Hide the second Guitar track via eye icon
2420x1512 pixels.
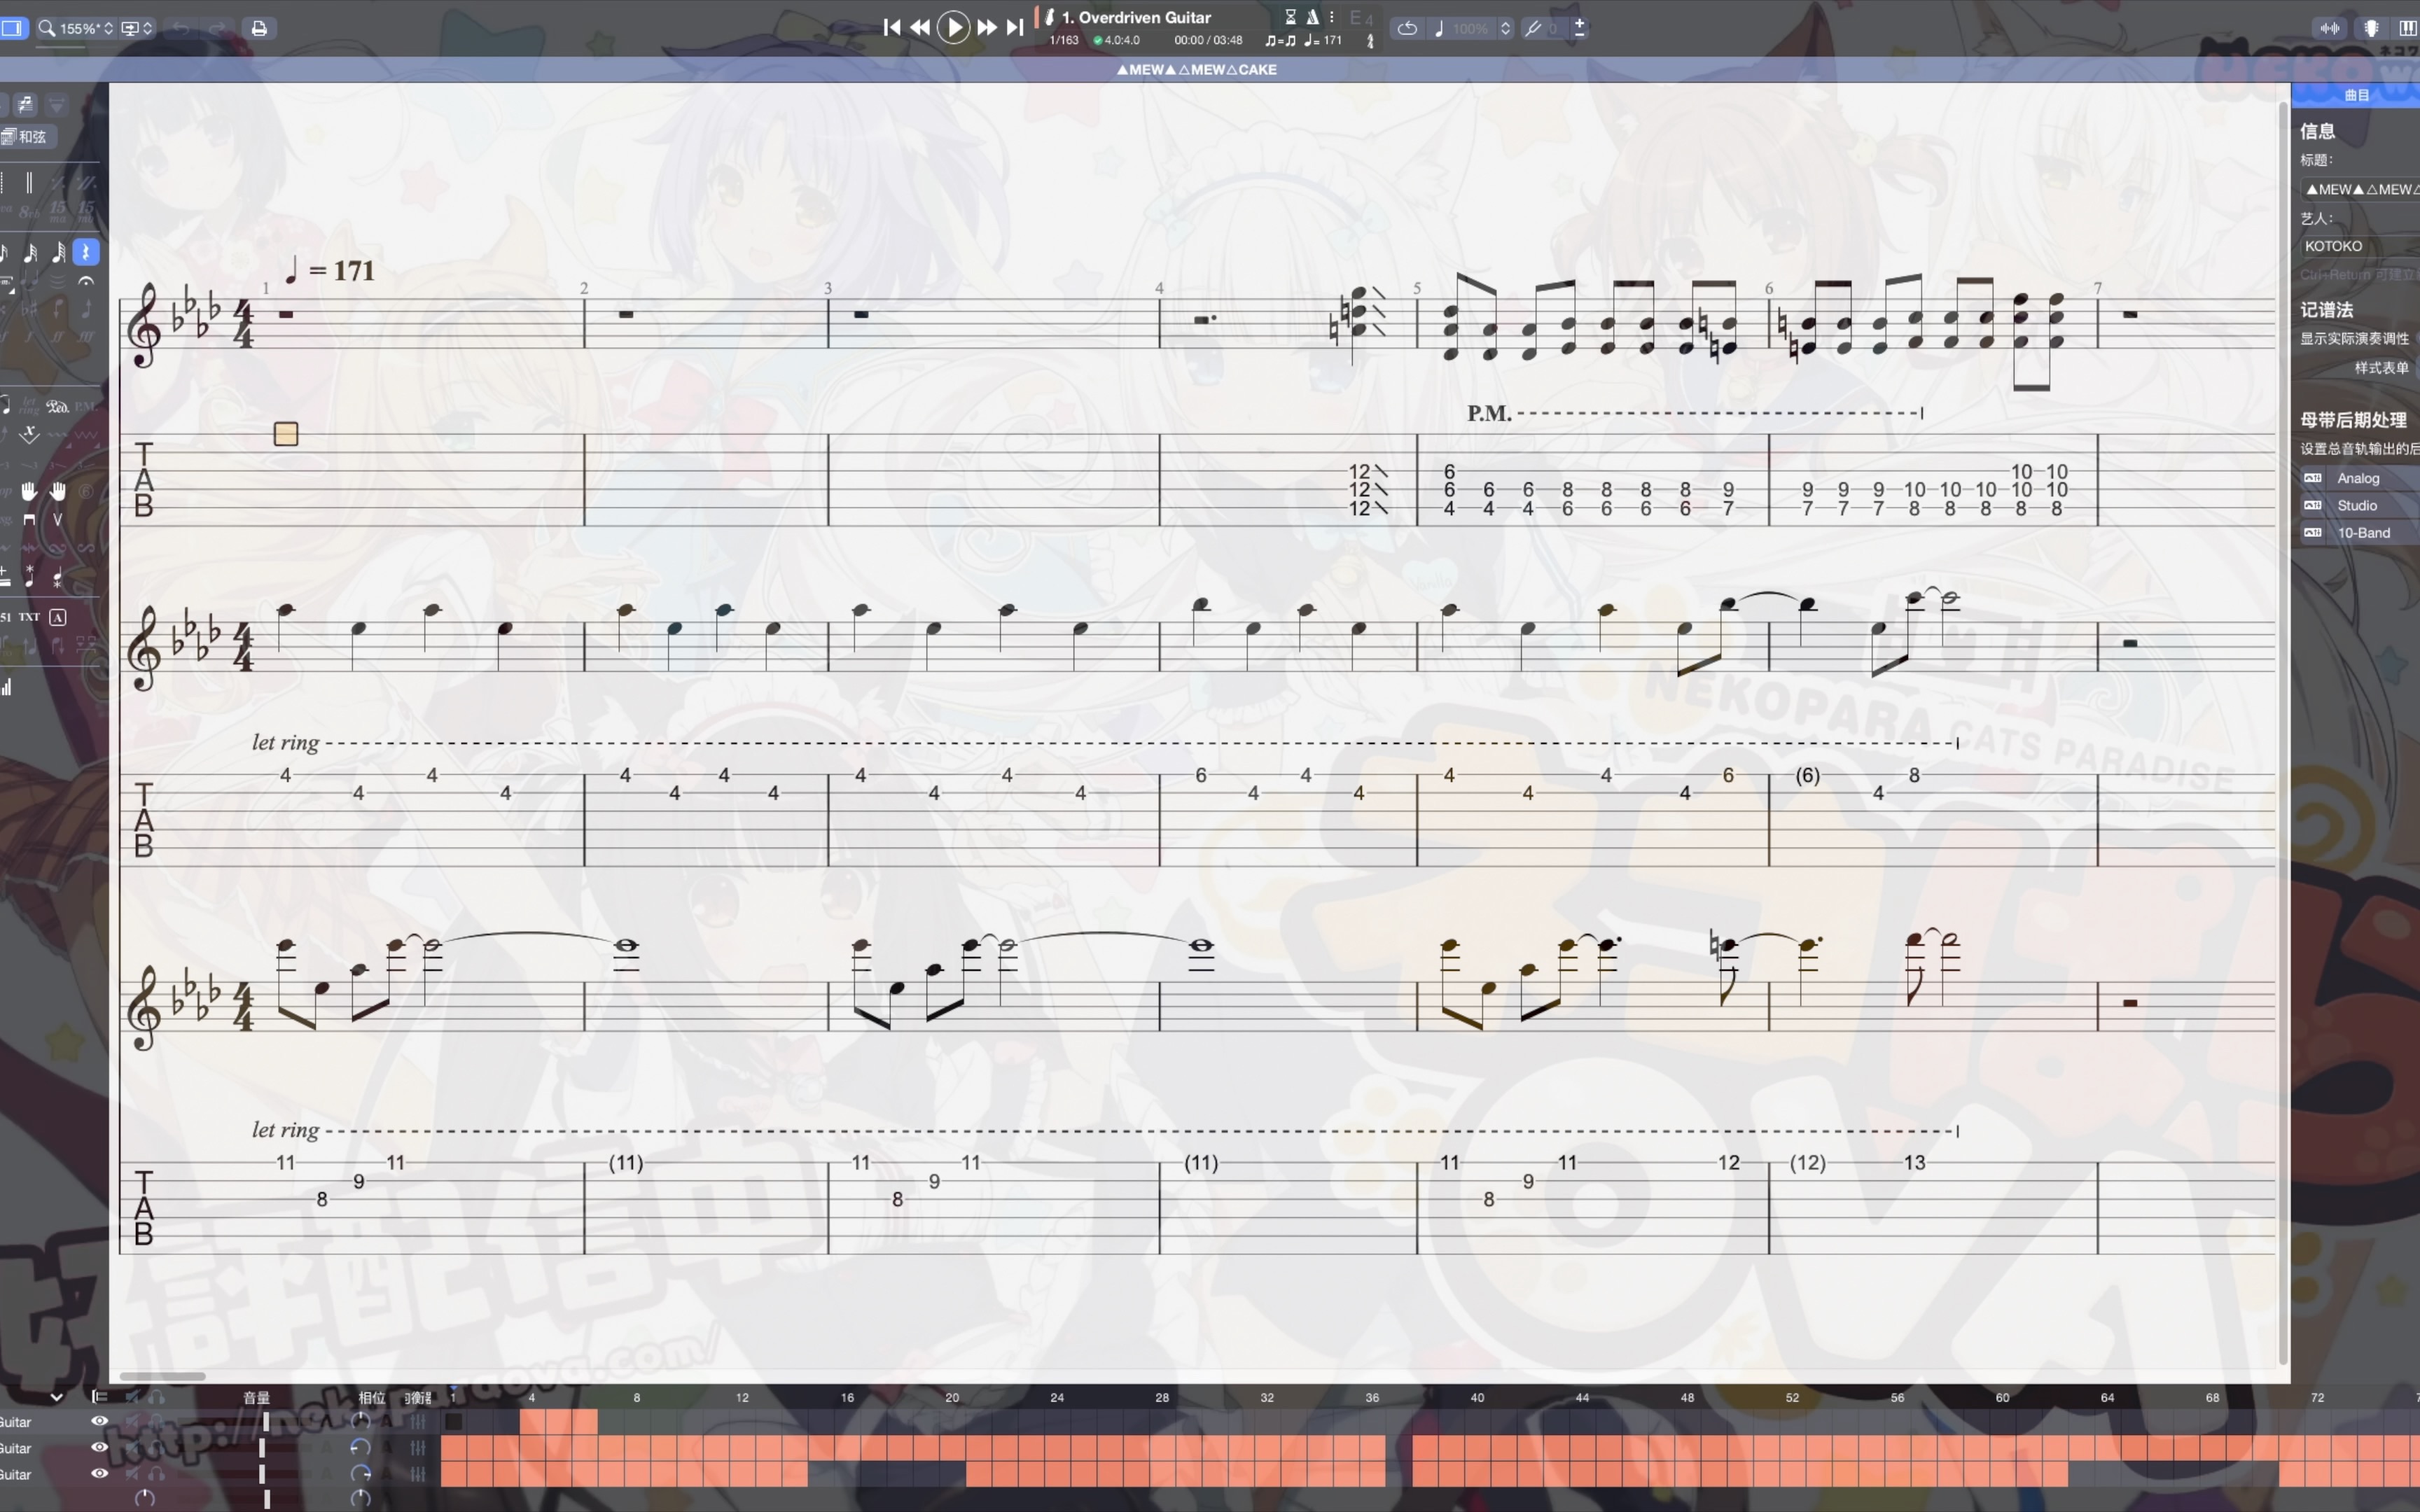point(99,1447)
